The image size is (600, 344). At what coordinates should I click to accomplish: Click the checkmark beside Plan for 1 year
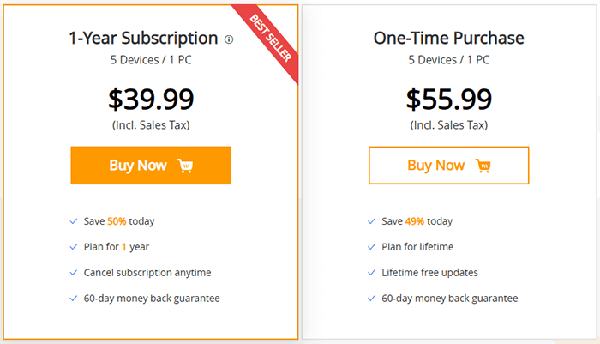[74, 247]
